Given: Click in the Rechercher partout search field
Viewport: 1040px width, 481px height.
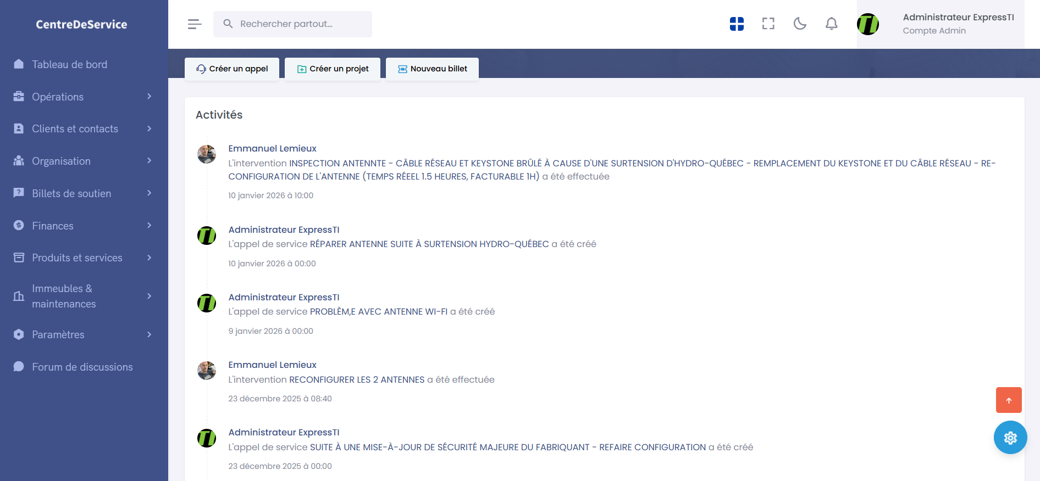Looking at the screenshot, I should [x=292, y=24].
